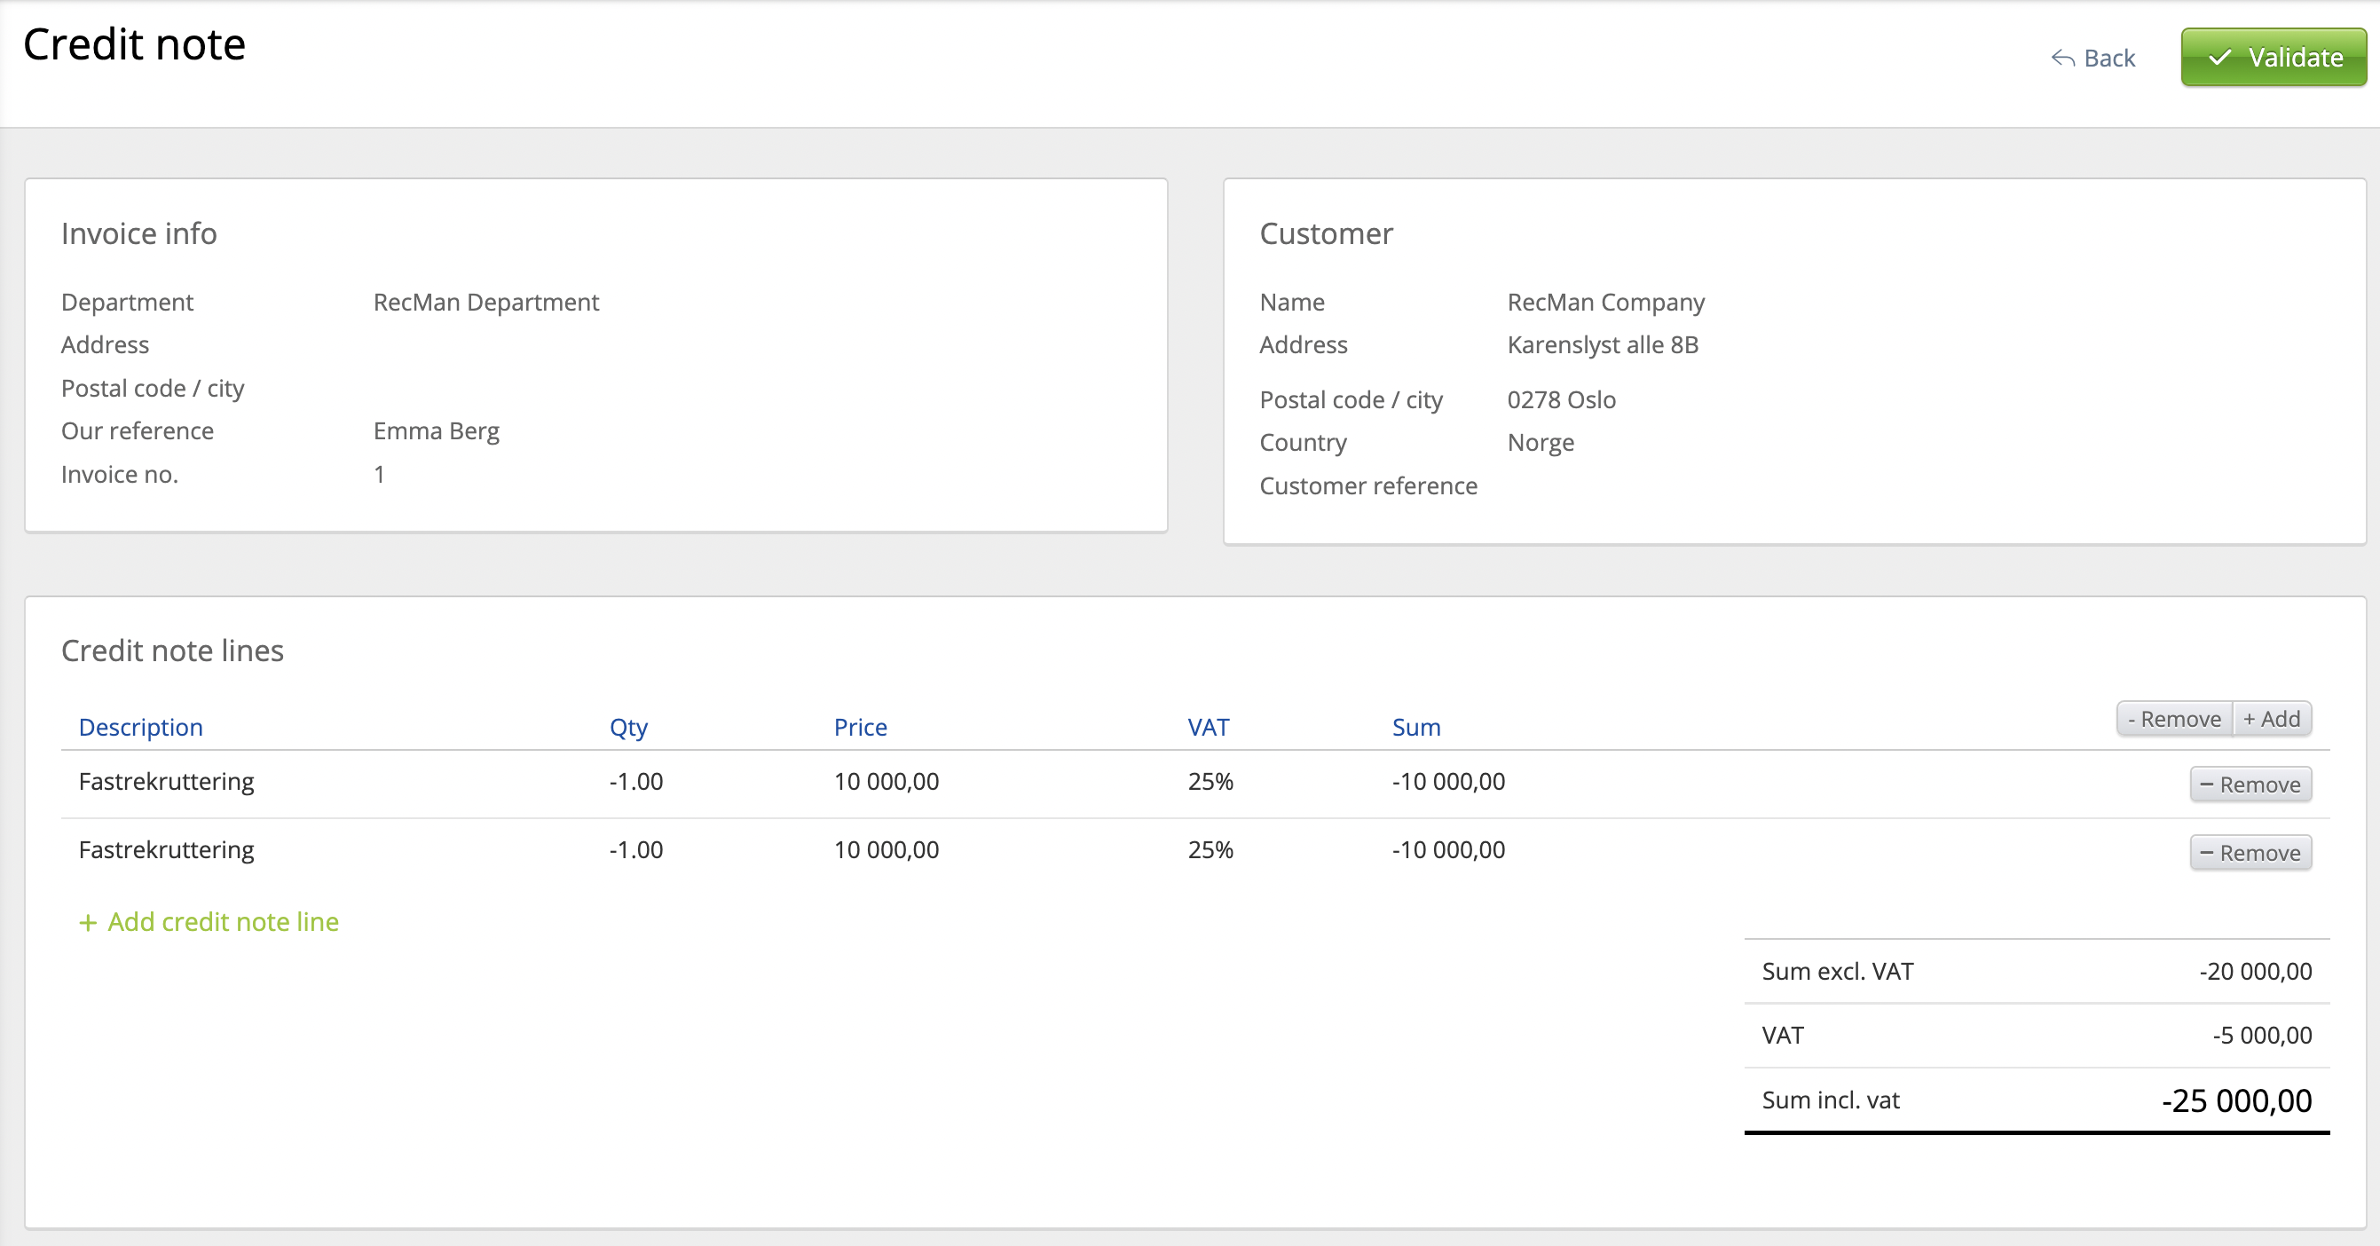The height and width of the screenshot is (1246, 2380).
Task: Click the Qty column header
Action: [628, 727]
